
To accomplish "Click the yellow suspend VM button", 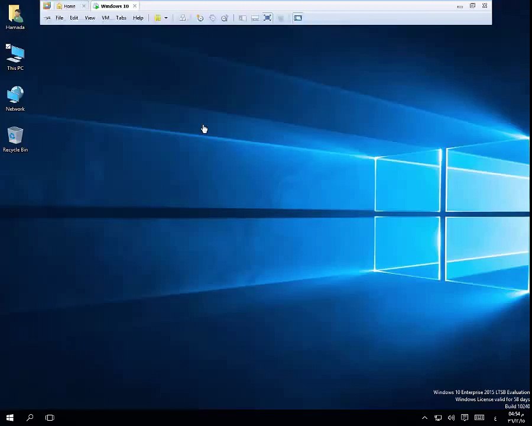I will point(158,18).
